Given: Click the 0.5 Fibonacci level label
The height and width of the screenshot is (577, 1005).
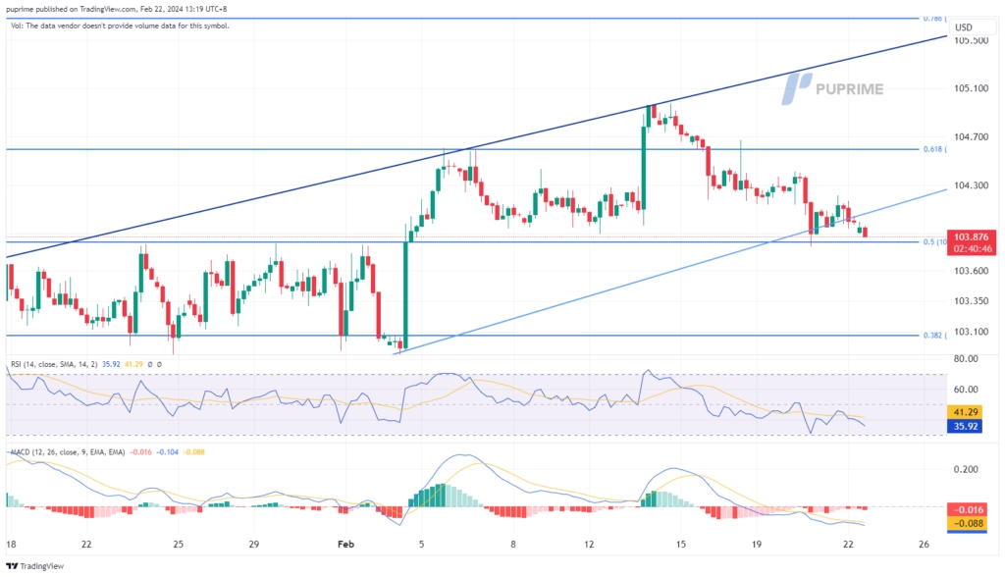Looking at the screenshot, I should (x=935, y=241).
